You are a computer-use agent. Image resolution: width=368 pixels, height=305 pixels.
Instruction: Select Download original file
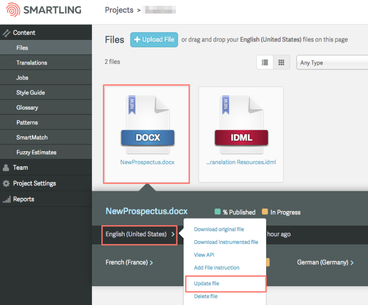pos(219,229)
